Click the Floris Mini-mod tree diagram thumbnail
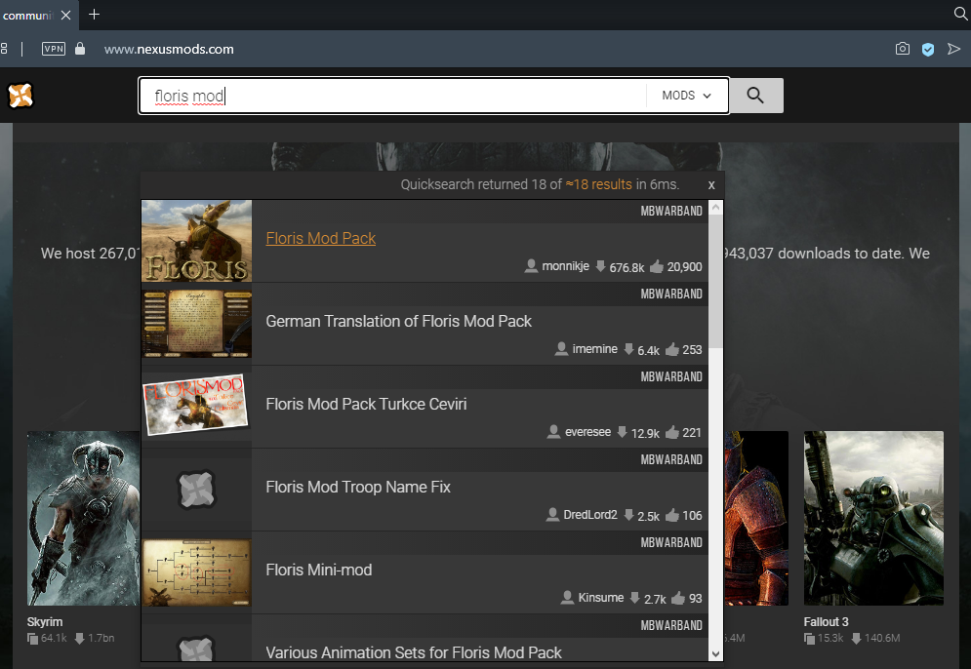Image resolution: width=971 pixels, height=669 pixels. tap(196, 572)
